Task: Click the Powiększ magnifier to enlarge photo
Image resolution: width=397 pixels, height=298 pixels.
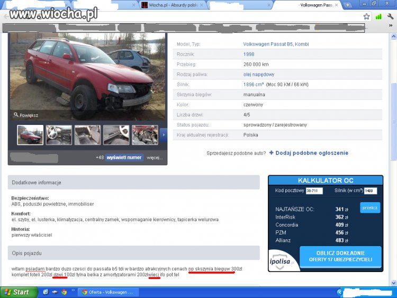Action: [x=26, y=115]
